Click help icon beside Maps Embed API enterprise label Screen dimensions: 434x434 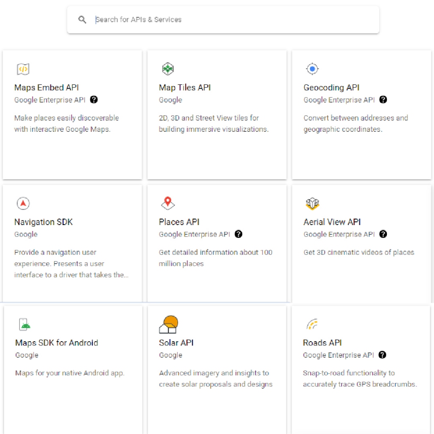pos(94,100)
